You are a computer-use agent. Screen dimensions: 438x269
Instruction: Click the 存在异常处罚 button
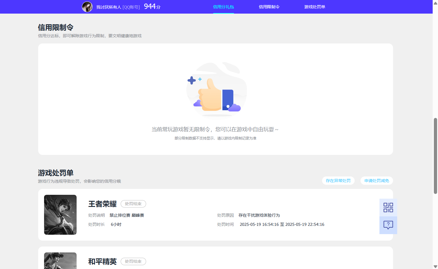(x=338, y=181)
